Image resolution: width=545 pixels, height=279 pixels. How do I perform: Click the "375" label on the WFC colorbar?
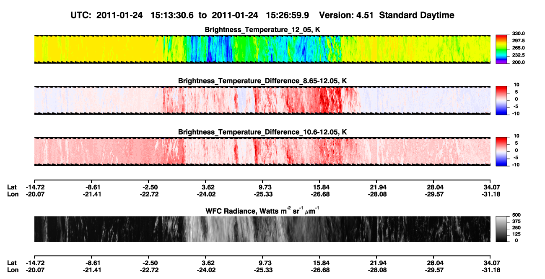pos(516,221)
